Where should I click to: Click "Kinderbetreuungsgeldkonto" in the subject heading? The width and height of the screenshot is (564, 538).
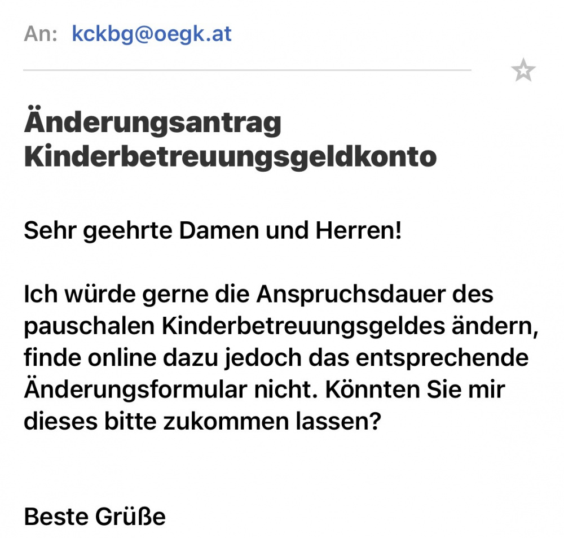pos(230,156)
